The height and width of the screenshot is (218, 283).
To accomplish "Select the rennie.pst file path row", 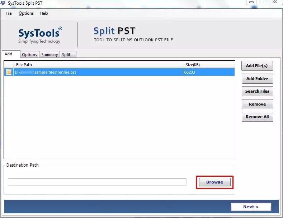I will [x=119, y=72].
